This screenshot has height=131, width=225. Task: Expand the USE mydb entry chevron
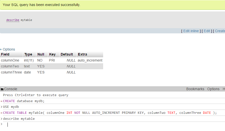[1, 107]
